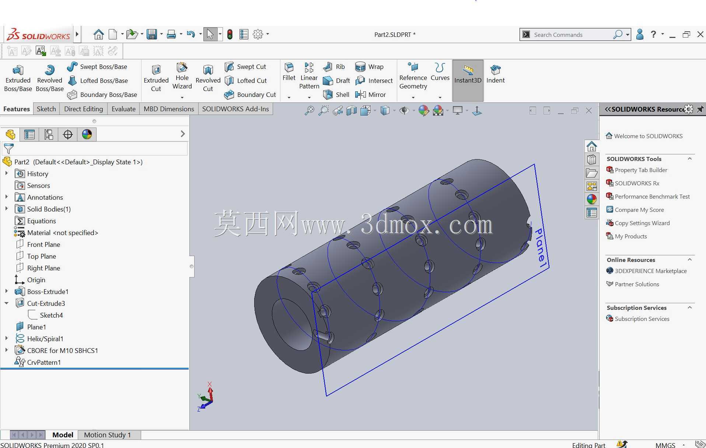
Task: Select the Rib tool
Action: [x=334, y=67]
